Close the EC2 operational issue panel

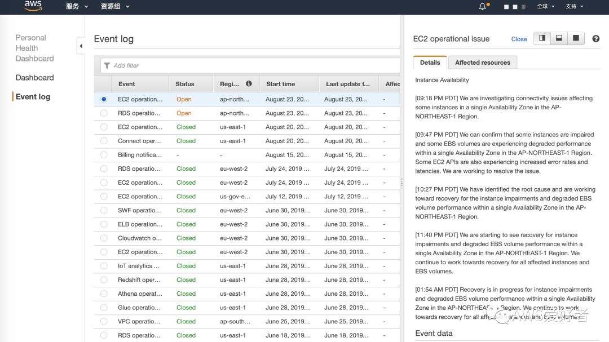(519, 39)
